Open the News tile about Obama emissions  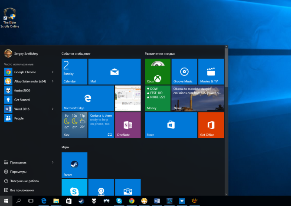click(x=198, y=98)
